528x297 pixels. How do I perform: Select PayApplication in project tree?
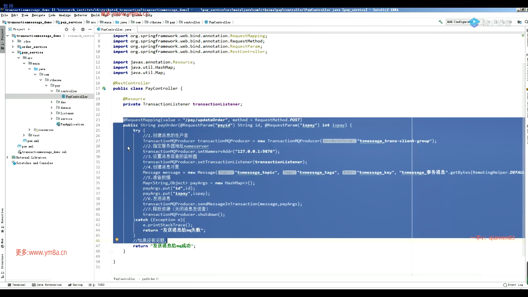click(x=72, y=125)
